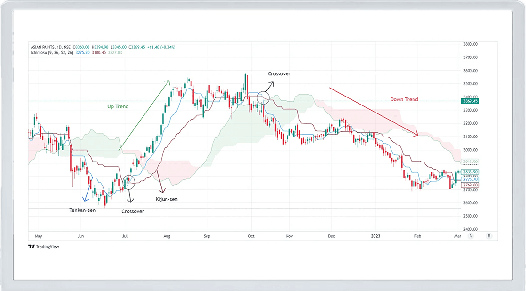Viewport: 526px width, 291px height.
Task: Click the TradingView logo
Action: point(44,246)
